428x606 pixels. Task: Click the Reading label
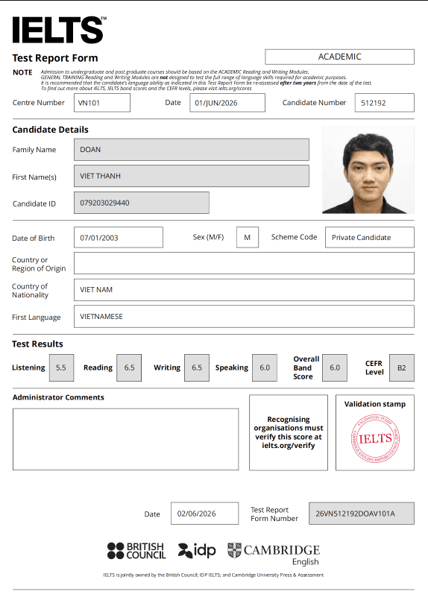98,367
